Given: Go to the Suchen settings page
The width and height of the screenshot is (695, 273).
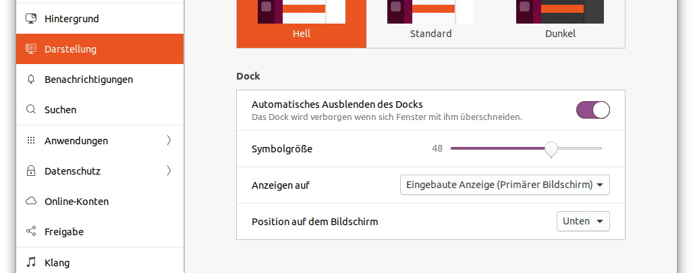Looking at the screenshot, I should pos(60,110).
